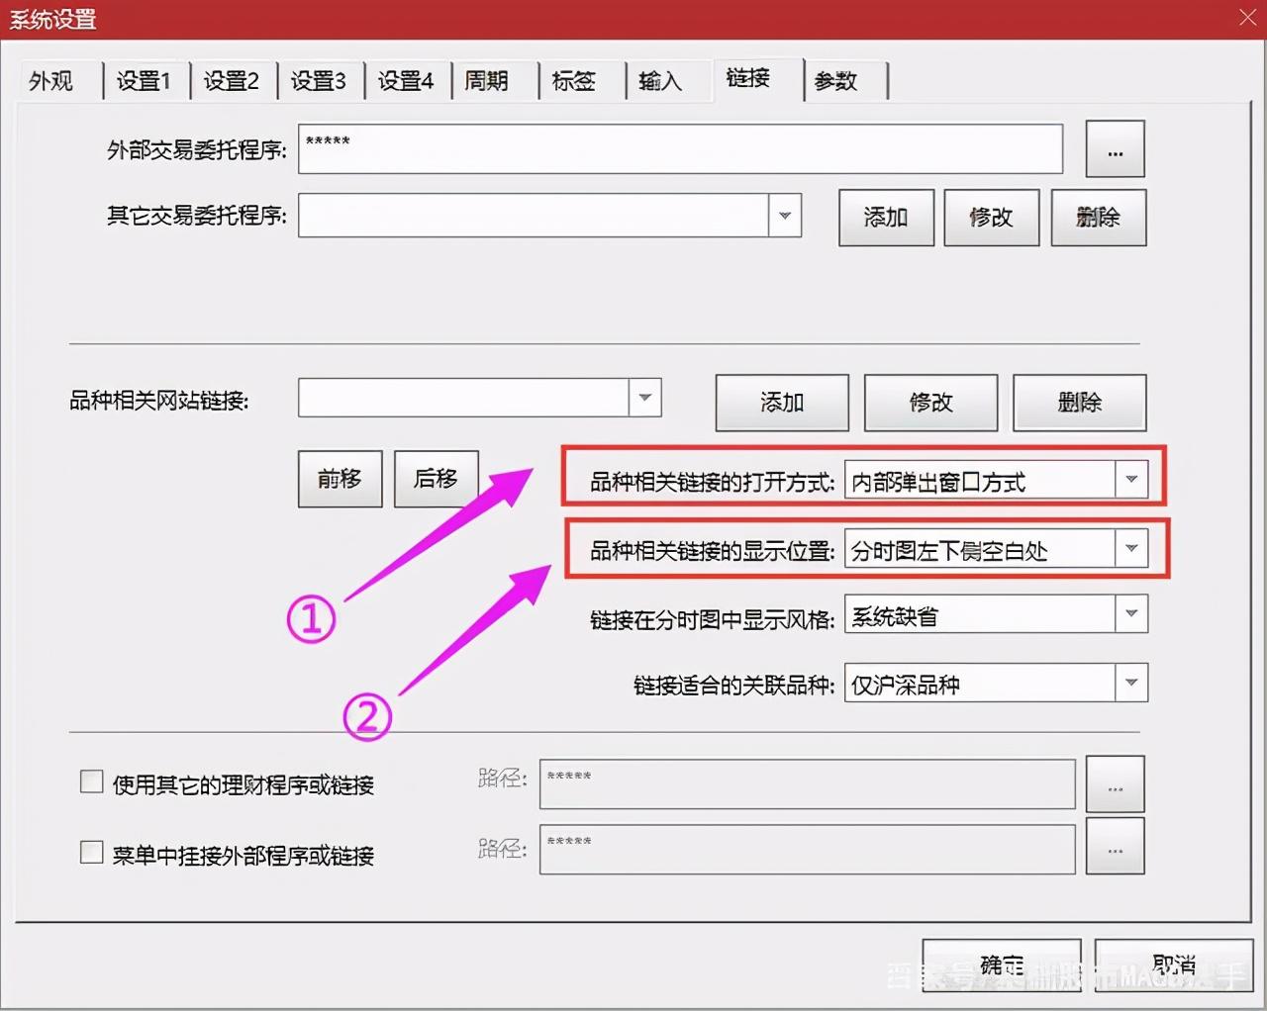Expand 链接适合的关联品种 dropdown
Screen dimensions: 1267x1011
coord(1131,683)
